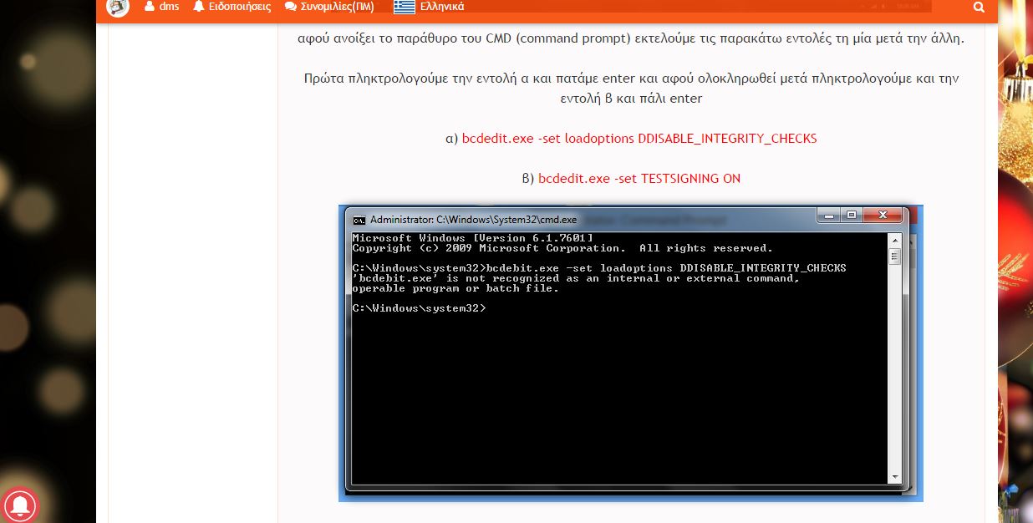Image resolution: width=1033 pixels, height=523 pixels.
Task: Open site search magnifier icon
Action: tap(980, 7)
